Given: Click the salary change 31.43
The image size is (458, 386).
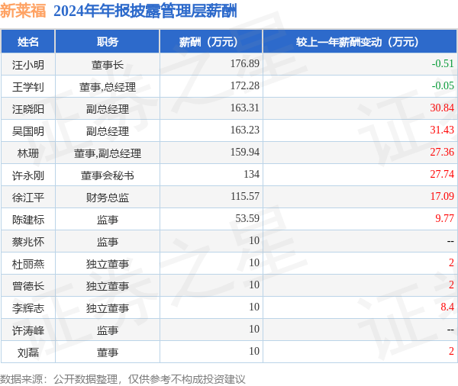Looking at the screenshot, I should click(x=442, y=130).
